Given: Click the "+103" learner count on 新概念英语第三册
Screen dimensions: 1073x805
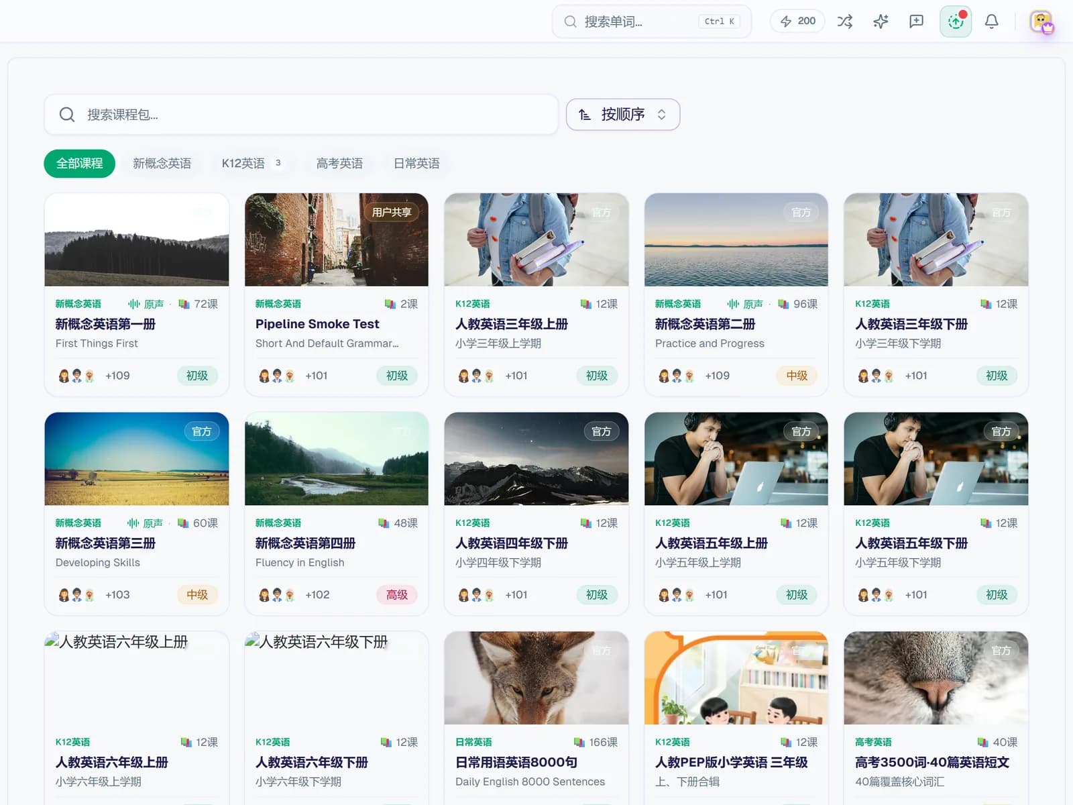Looking at the screenshot, I should click(117, 595).
